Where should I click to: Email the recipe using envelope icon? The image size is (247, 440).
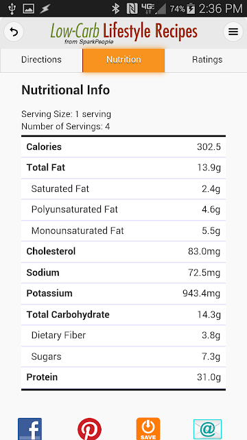[x=207, y=430]
